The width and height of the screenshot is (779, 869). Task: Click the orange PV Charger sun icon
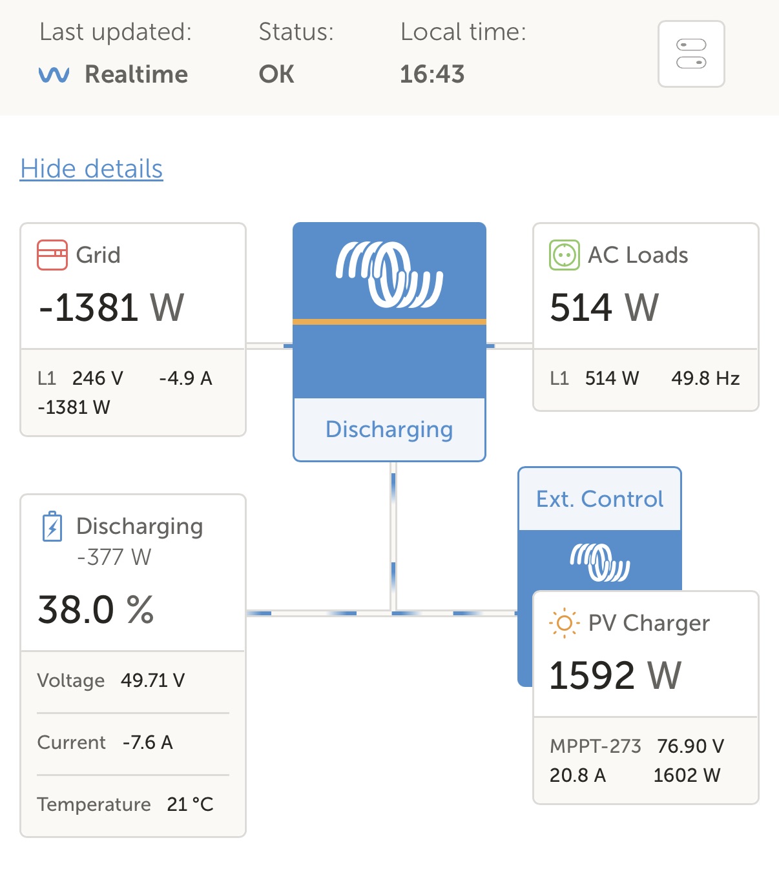[x=565, y=623]
